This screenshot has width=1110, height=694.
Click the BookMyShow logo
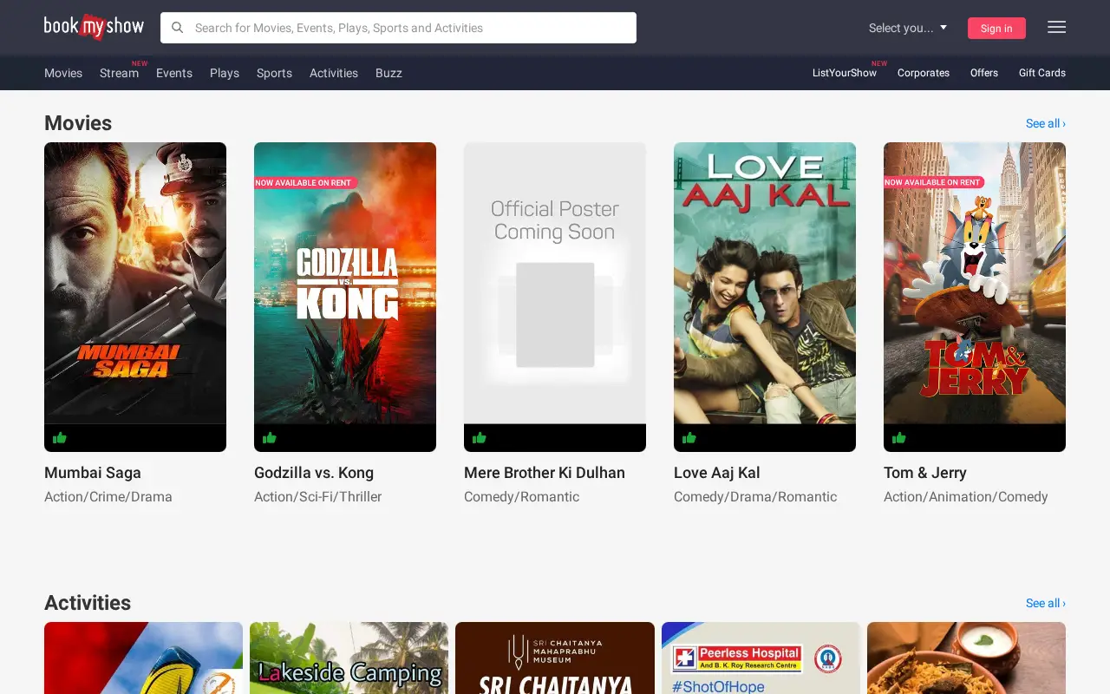[x=94, y=27]
